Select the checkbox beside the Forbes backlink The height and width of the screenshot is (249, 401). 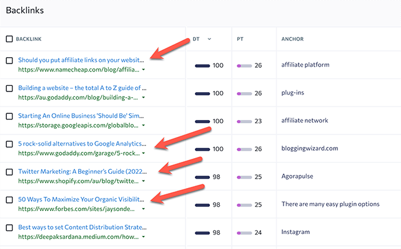(x=9, y=200)
